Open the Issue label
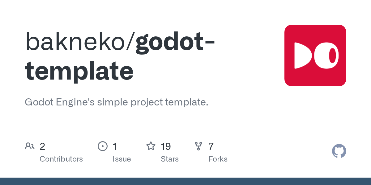 pos(122,159)
